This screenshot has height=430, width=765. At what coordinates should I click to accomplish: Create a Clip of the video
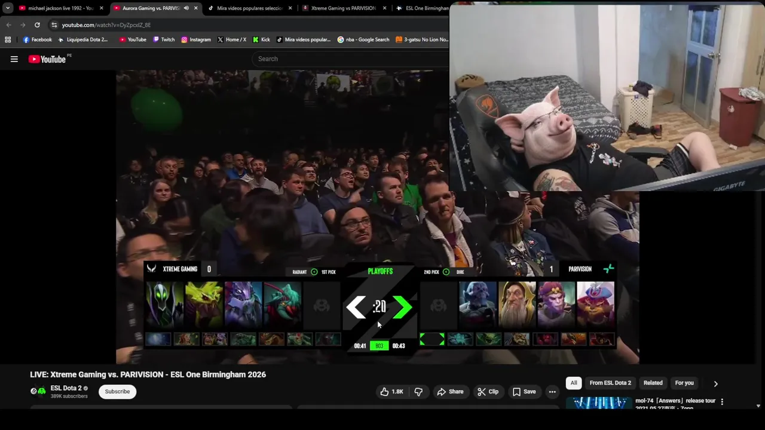[488, 392]
